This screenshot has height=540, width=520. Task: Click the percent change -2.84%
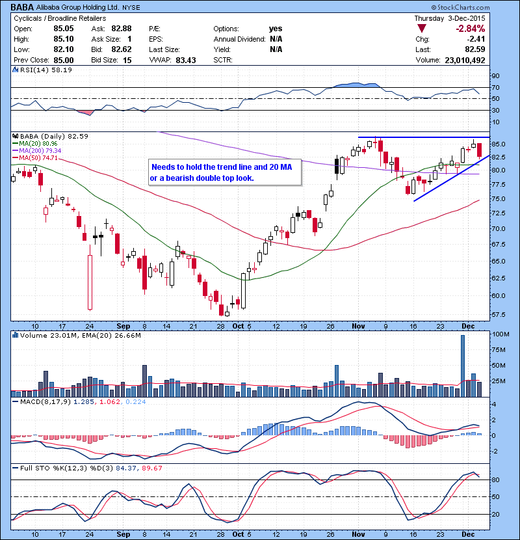point(471,28)
